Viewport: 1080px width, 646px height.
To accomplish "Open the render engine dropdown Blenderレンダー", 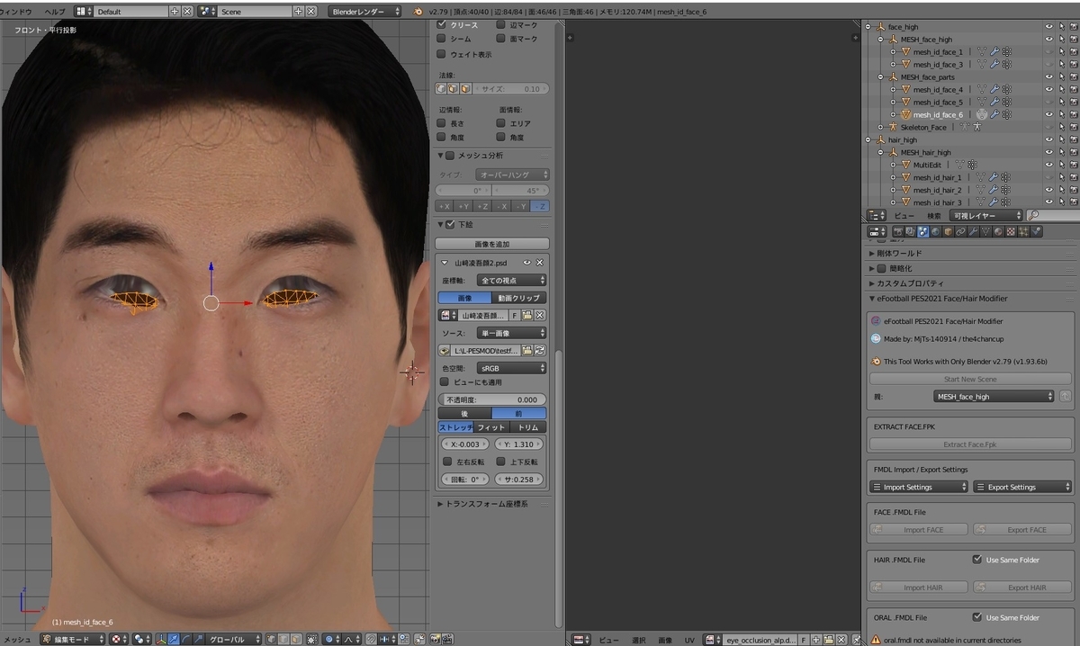I will [x=365, y=12].
